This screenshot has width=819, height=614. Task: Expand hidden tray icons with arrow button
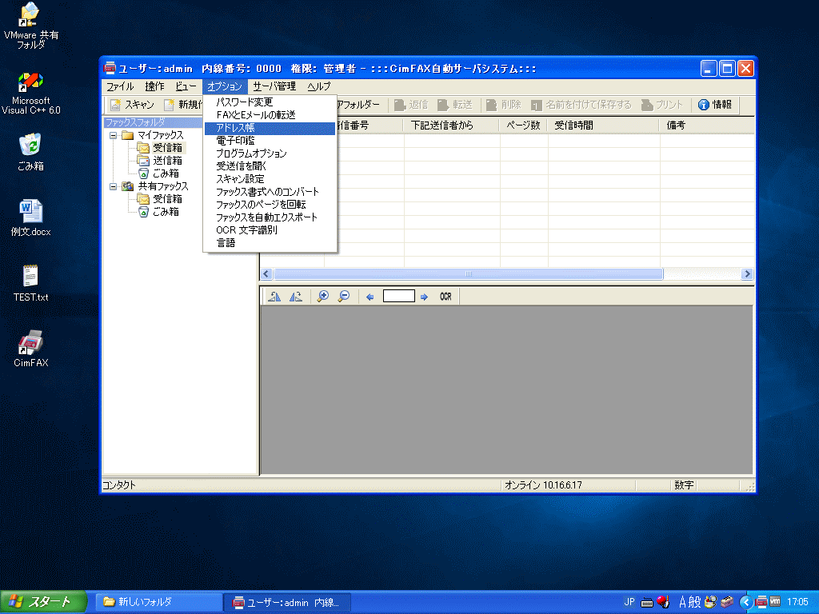(746, 603)
